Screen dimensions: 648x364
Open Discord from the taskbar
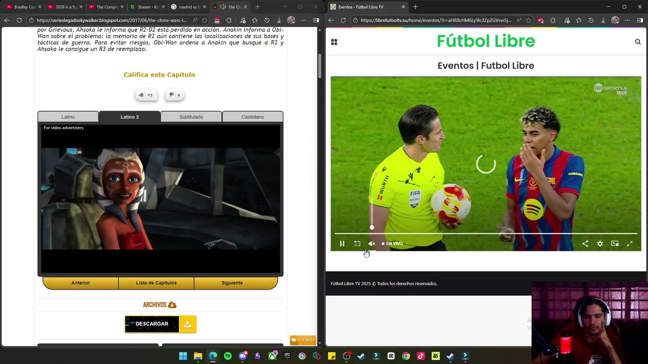click(x=242, y=356)
